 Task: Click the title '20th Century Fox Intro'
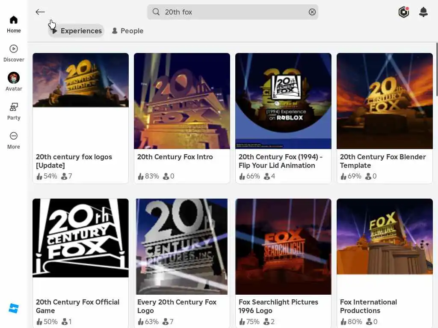pos(175,157)
